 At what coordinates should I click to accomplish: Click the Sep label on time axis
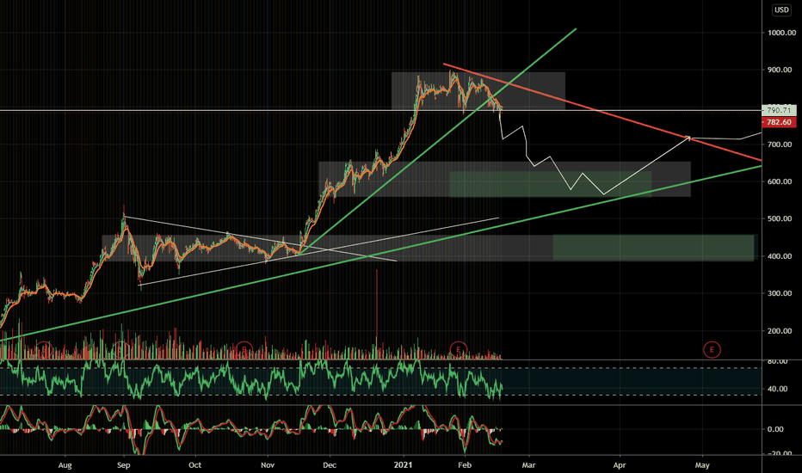[x=124, y=465]
